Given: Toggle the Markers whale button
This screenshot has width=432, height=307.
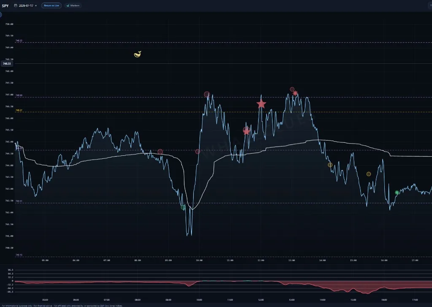Looking at the screenshot, I should pyautogui.click(x=73, y=5).
